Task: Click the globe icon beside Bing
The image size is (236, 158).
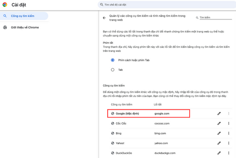Action: point(112,133)
